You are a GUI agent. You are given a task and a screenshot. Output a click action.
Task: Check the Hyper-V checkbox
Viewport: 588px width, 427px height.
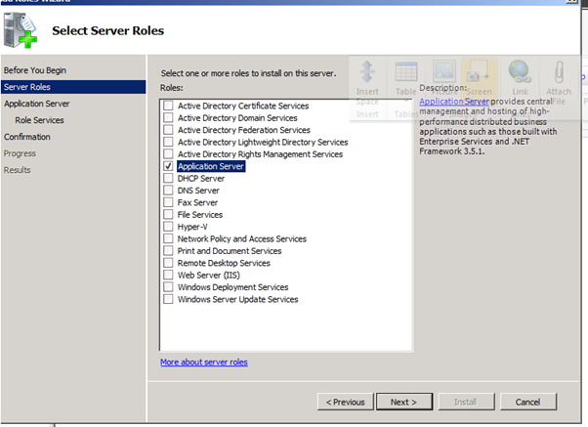coord(168,227)
